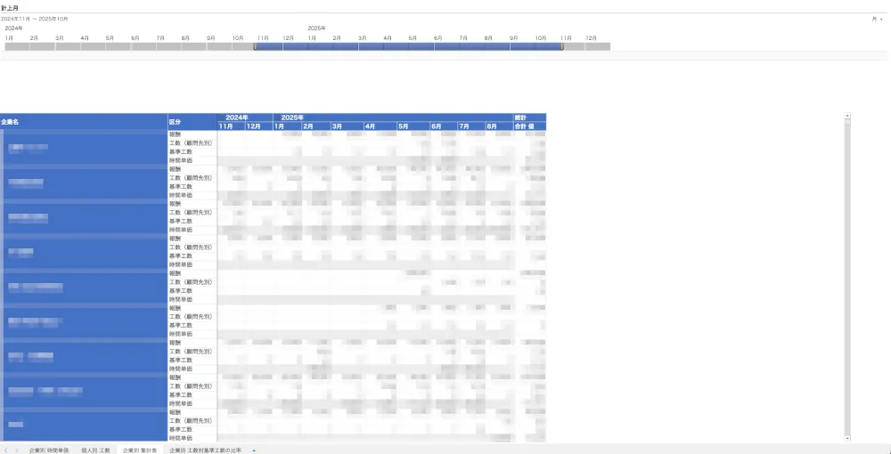This screenshot has height=454, width=891.
Task: Select the 企業別 集計表 tab
Action: (x=140, y=450)
